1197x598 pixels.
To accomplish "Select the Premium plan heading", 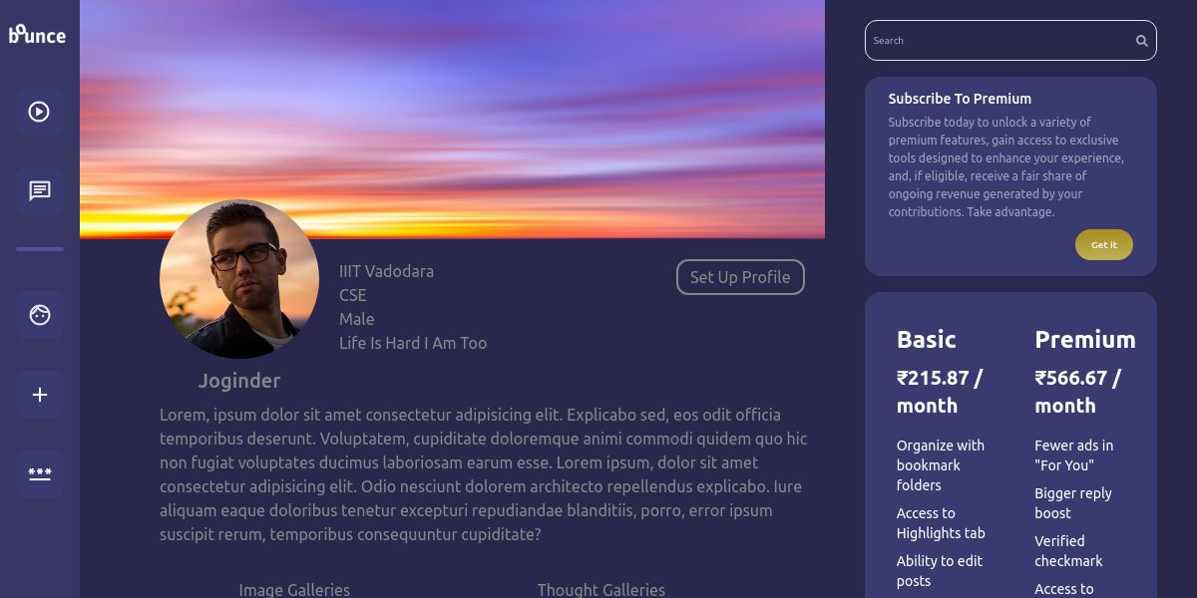I will (1085, 340).
